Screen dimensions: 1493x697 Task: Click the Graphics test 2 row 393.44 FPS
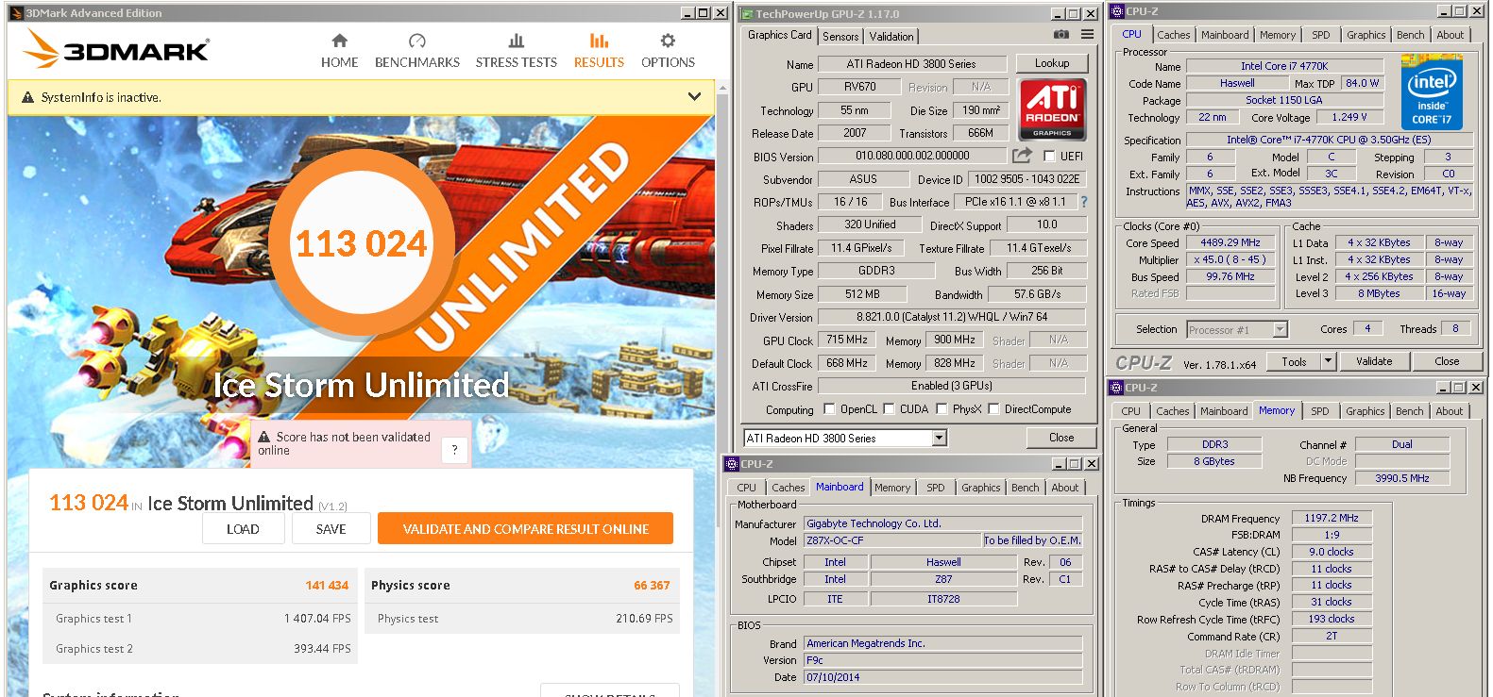201,649
